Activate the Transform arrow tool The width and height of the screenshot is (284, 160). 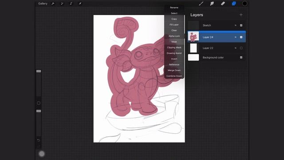pos(80,4)
